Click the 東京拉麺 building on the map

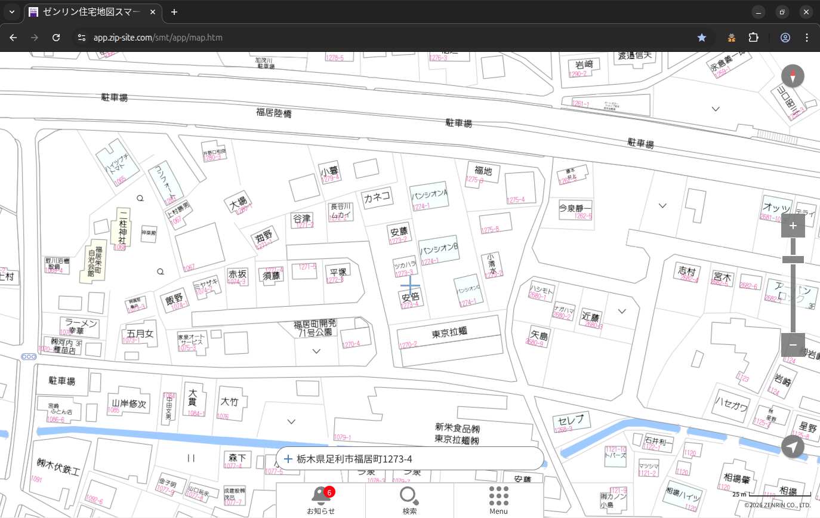449,333
